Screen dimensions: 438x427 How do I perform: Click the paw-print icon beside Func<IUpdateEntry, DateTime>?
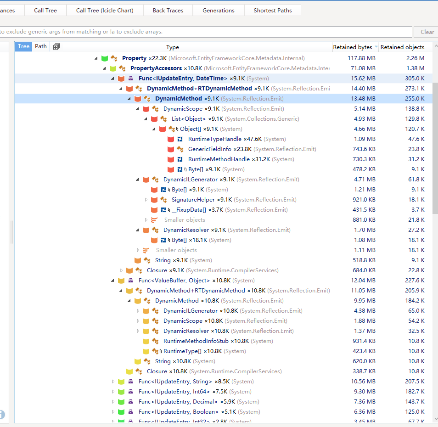click(130, 78)
